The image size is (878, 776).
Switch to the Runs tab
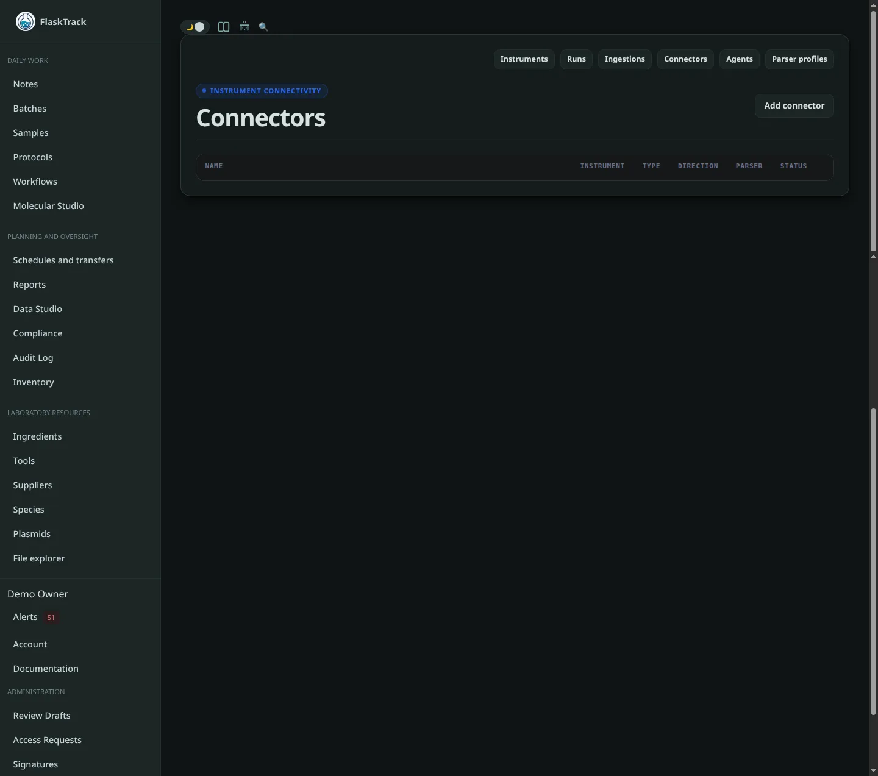pos(576,59)
